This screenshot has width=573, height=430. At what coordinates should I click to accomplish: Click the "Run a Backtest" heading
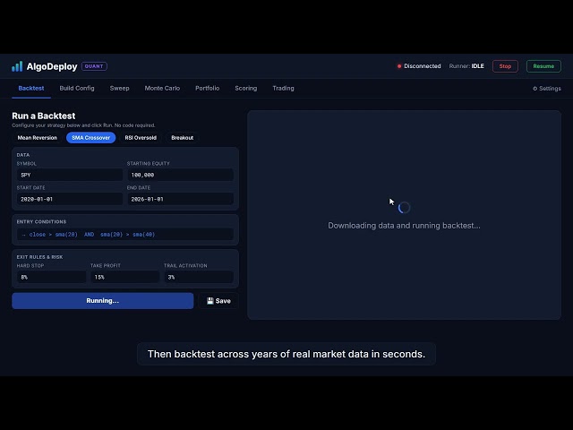point(44,116)
